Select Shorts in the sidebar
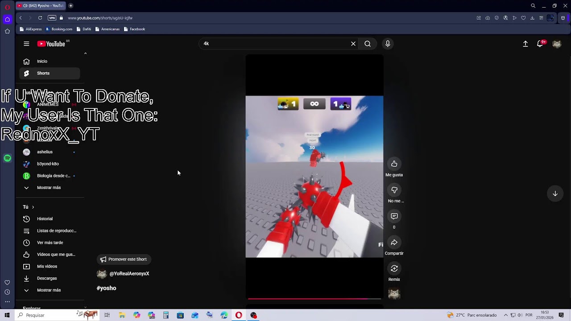Viewport: 571px width, 321px height. pyautogui.click(x=50, y=73)
